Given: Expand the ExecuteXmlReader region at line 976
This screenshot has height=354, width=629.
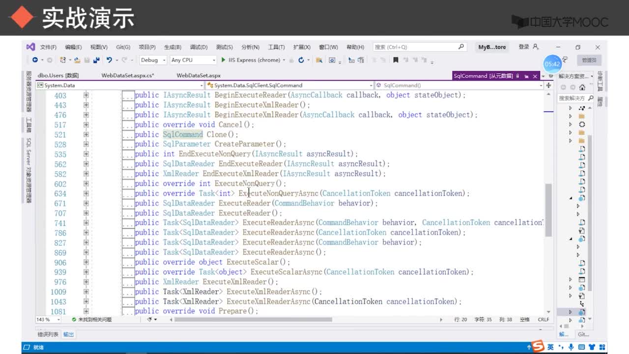Looking at the screenshot, I should pyautogui.click(x=86, y=282).
